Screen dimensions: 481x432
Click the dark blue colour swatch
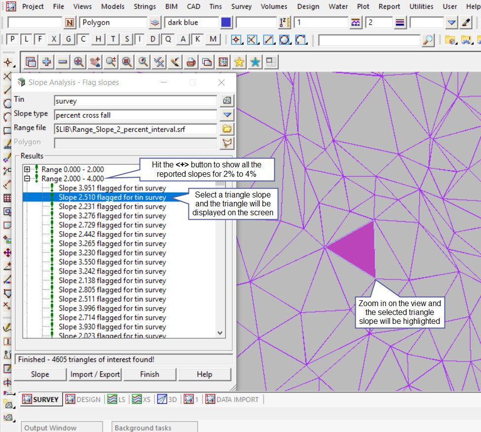(x=226, y=23)
